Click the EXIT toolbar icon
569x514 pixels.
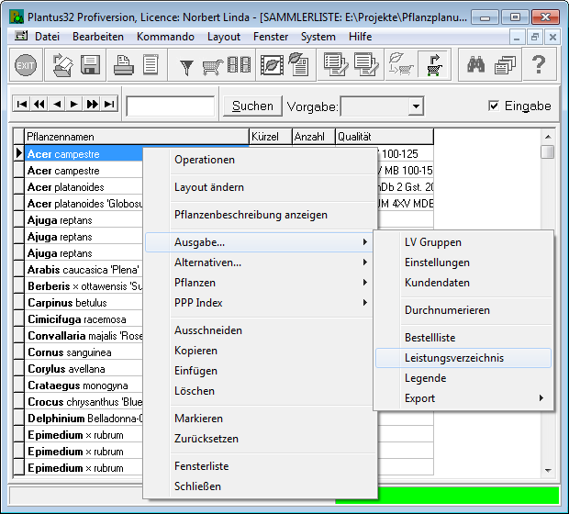pyautogui.click(x=26, y=65)
